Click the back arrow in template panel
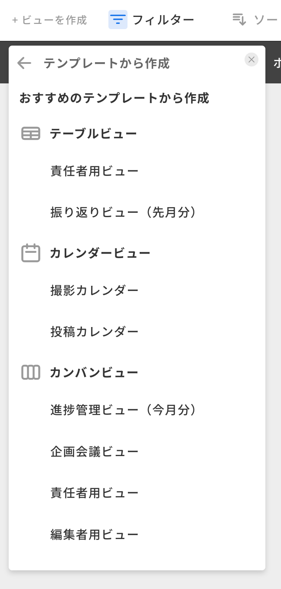This screenshot has height=589, width=281. [24, 63]
